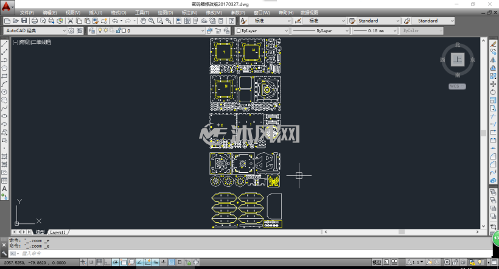Viewport: 499px width, 269px height.
Task: Cut selection with the scissors icon
Action: point(71,21)
